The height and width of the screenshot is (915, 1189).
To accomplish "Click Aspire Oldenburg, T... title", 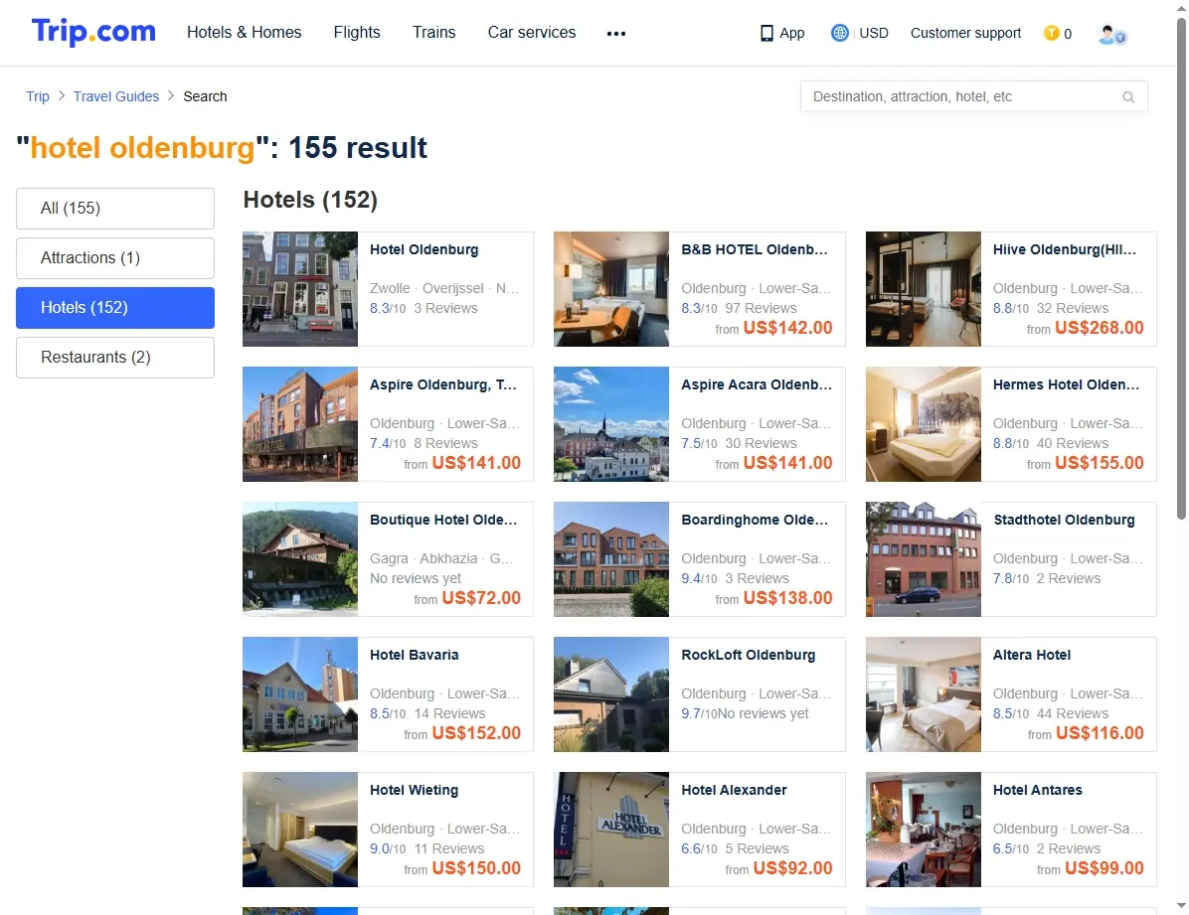I will click(x=442, y=385).
